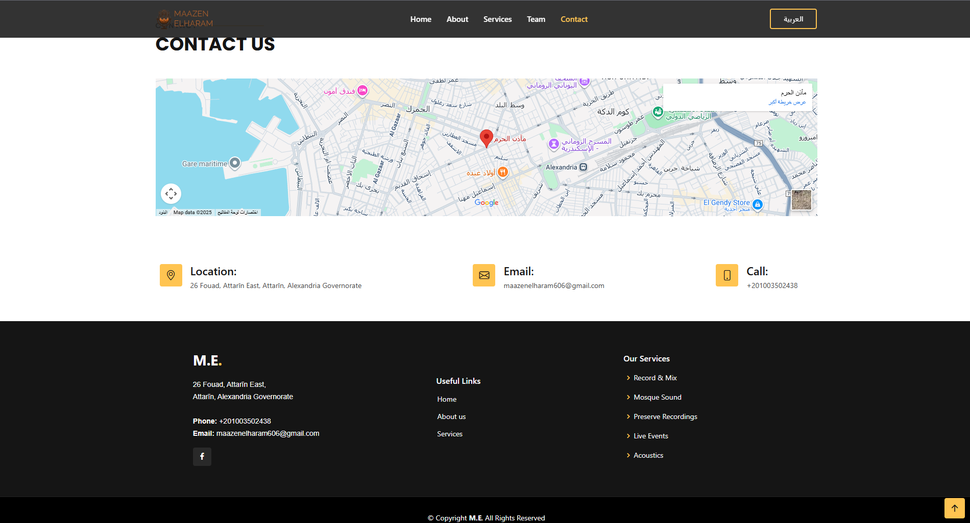
Task: Click the scroll-to-top arrow button
Action: tap(954, 508)
